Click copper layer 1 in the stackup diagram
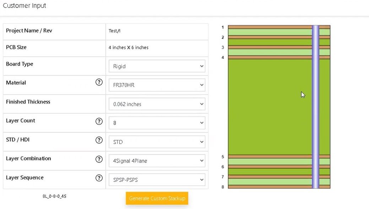Image resolution: width=369 pixels, height=209 pixels. pos(270,27)
